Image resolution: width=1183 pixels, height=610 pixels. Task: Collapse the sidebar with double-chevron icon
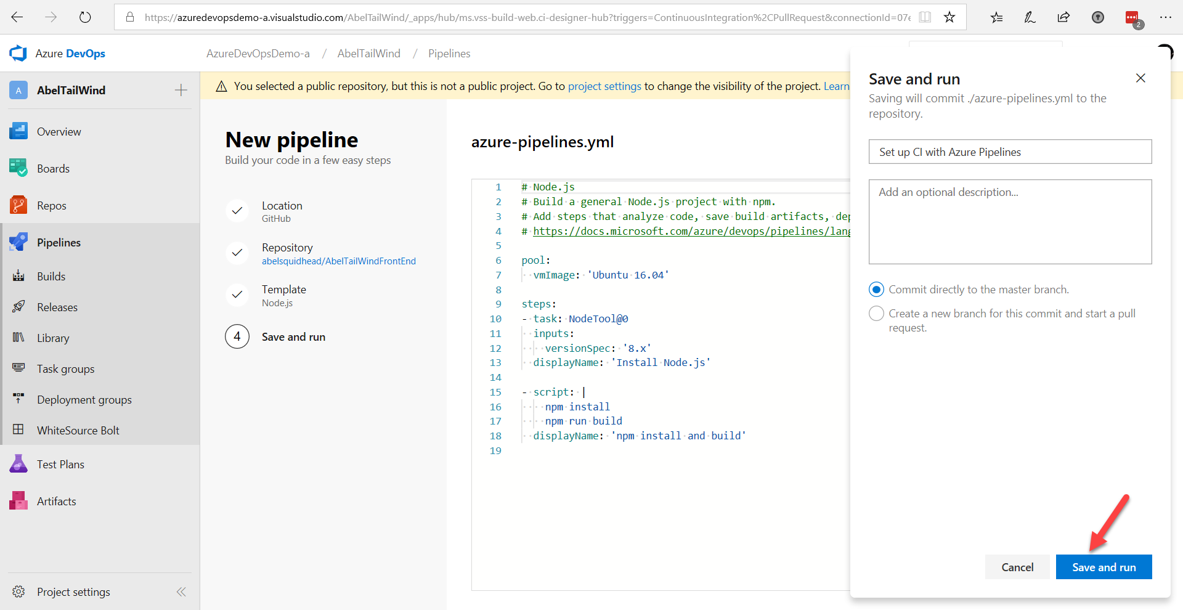tap(181, 592)
